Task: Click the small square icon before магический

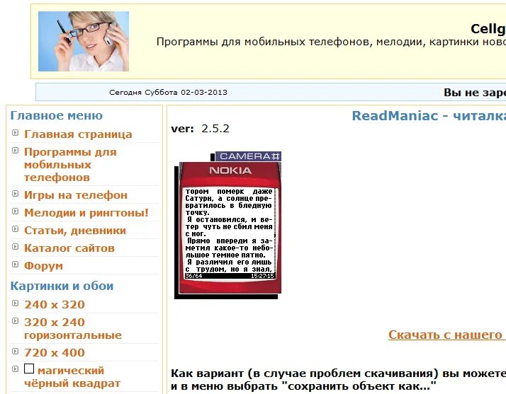Action: click(x=29, y=369)
